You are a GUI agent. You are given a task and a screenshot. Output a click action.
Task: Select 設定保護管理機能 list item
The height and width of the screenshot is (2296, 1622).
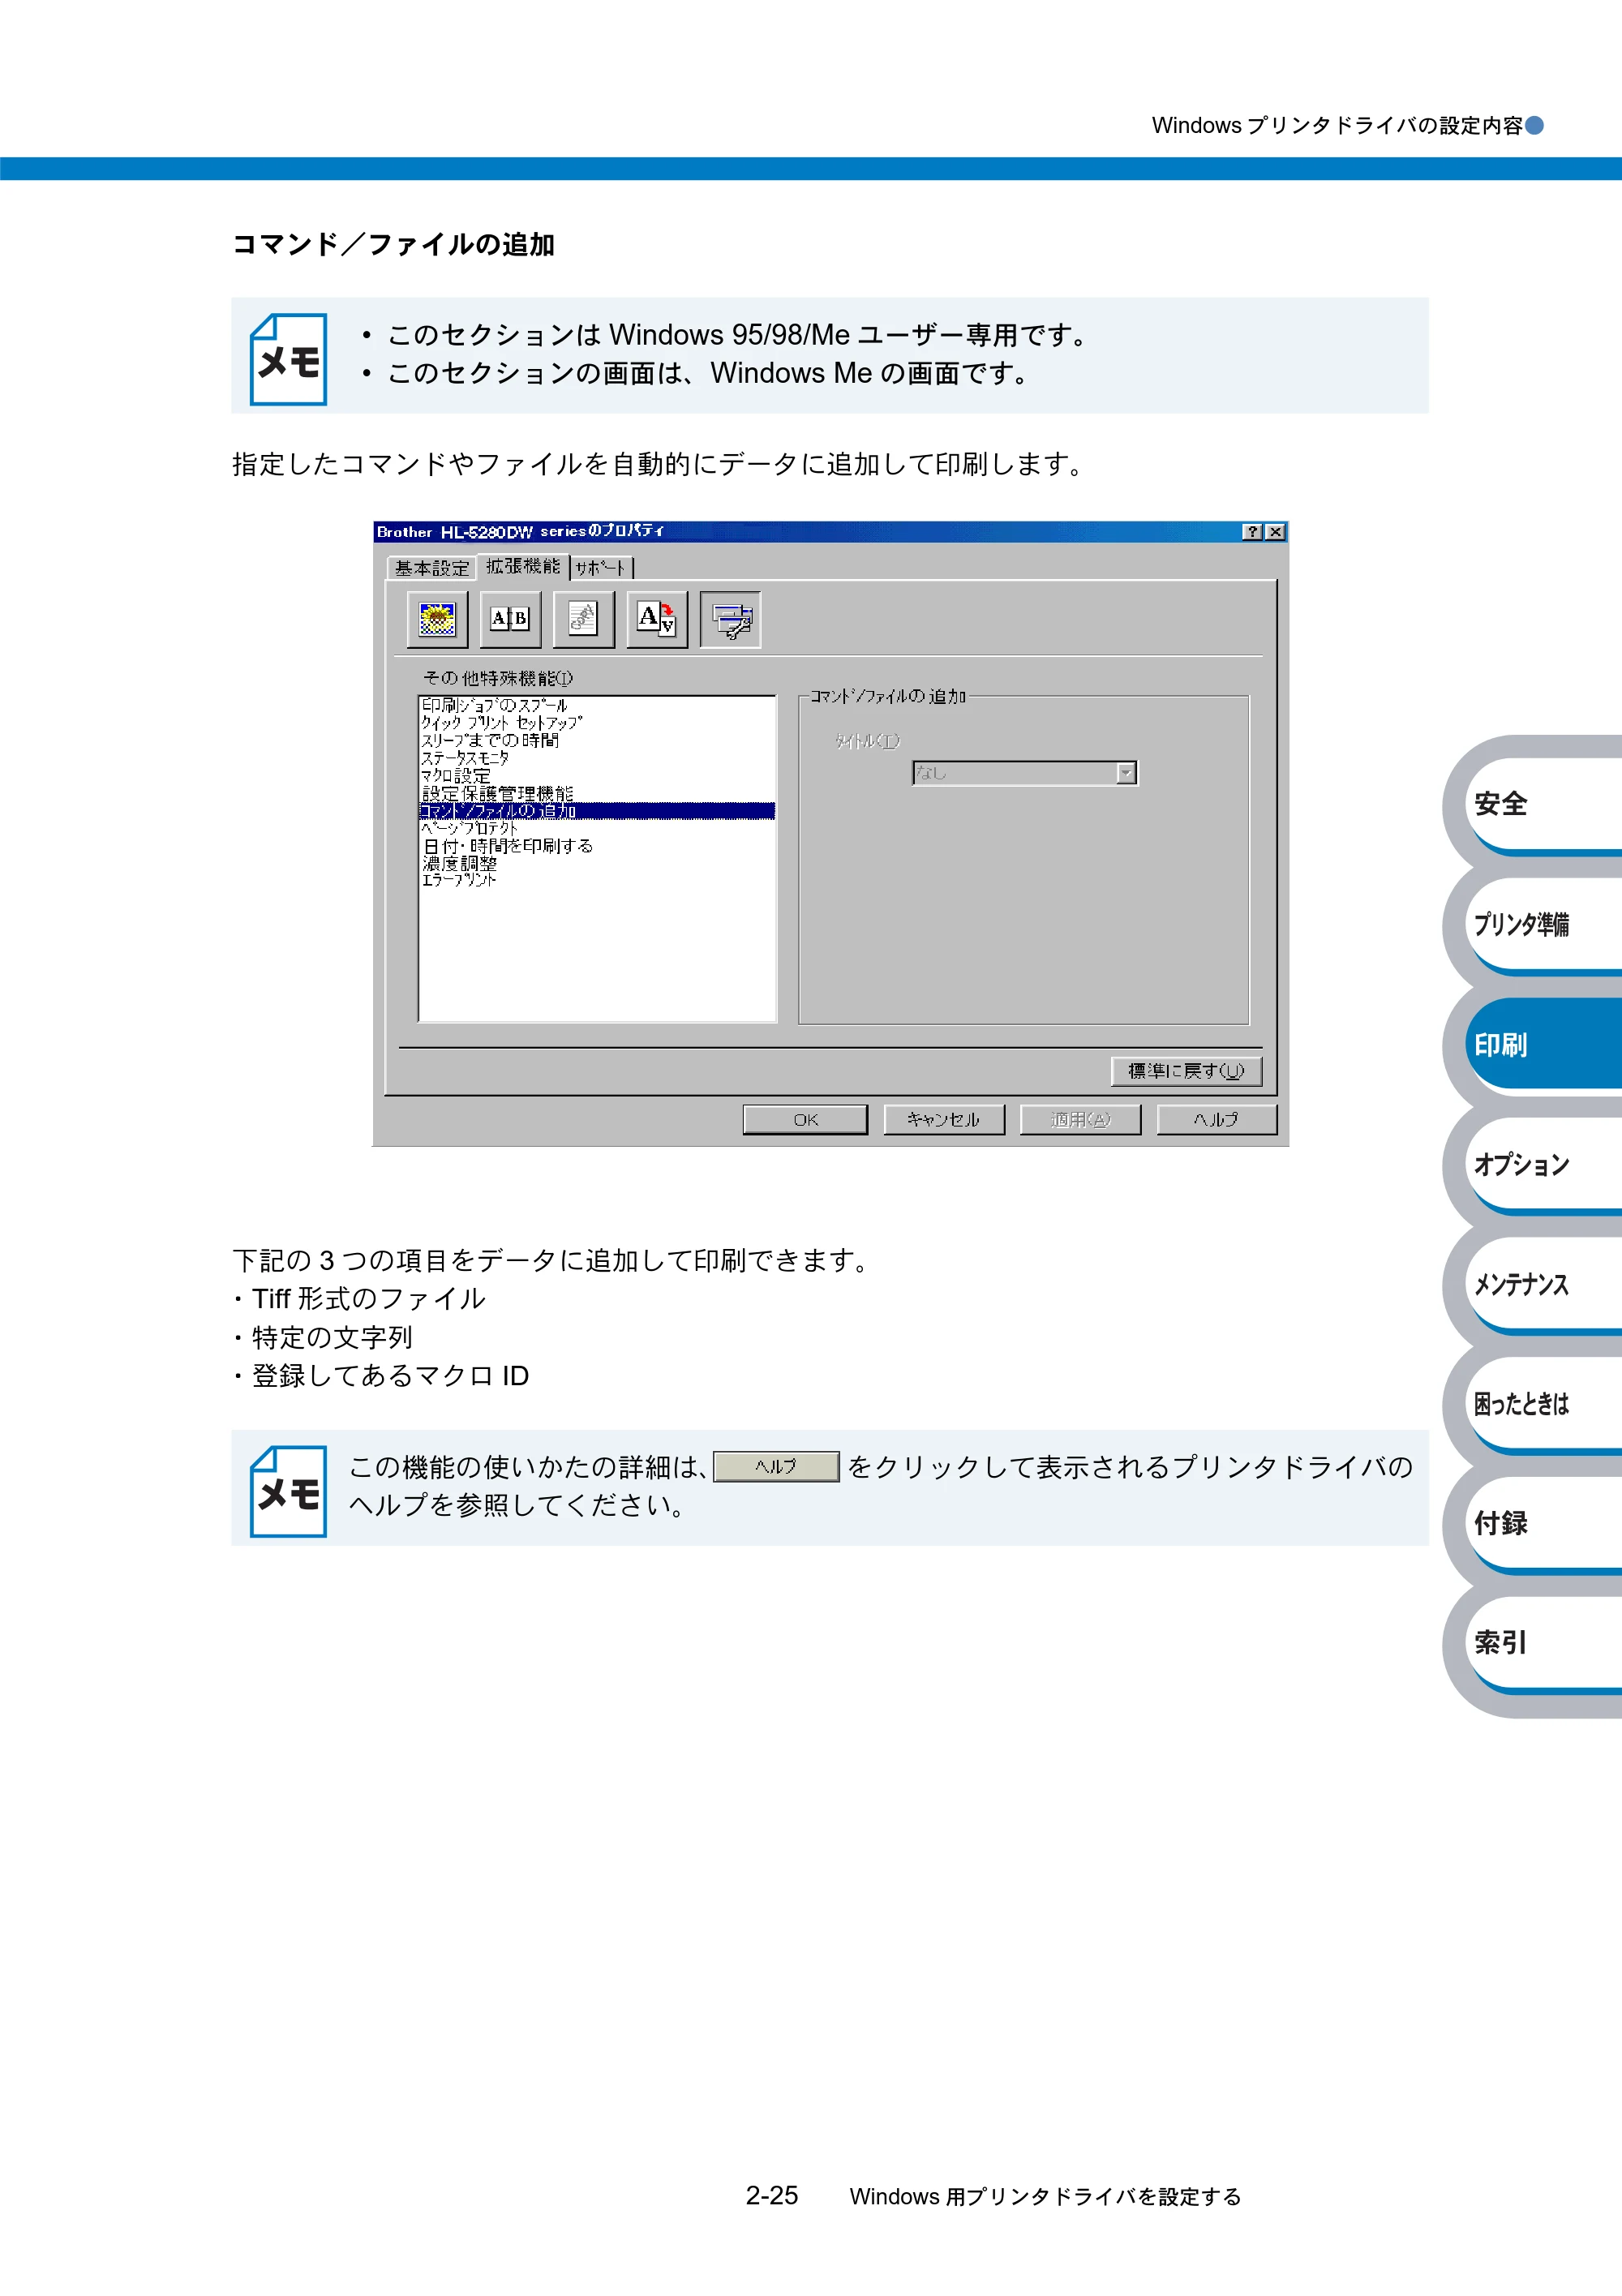(x=597, y=793)
